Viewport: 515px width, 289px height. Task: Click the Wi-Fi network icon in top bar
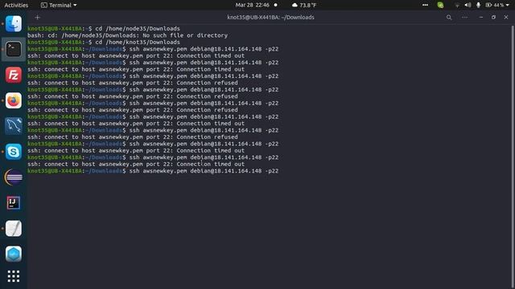click(457, 6)
